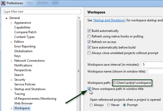Viewport: 163px width, 111px height.
Task: Select the Never radio button
Action: 109,105
